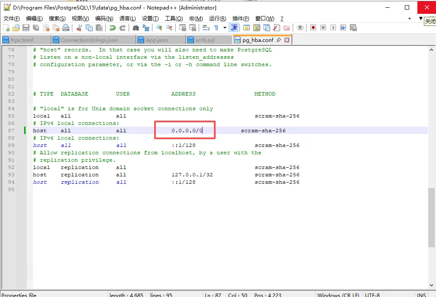
Task: Open the user-defined language dialog icon
Action: pyautogui.click(x=246, y=28)
